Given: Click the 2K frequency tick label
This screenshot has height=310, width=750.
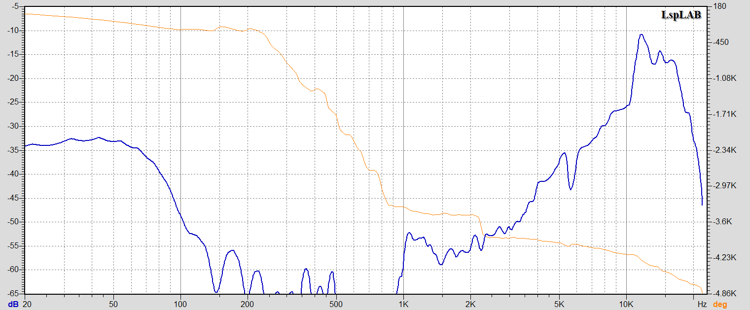Looking at the screenshot, I should pos(470,305).
